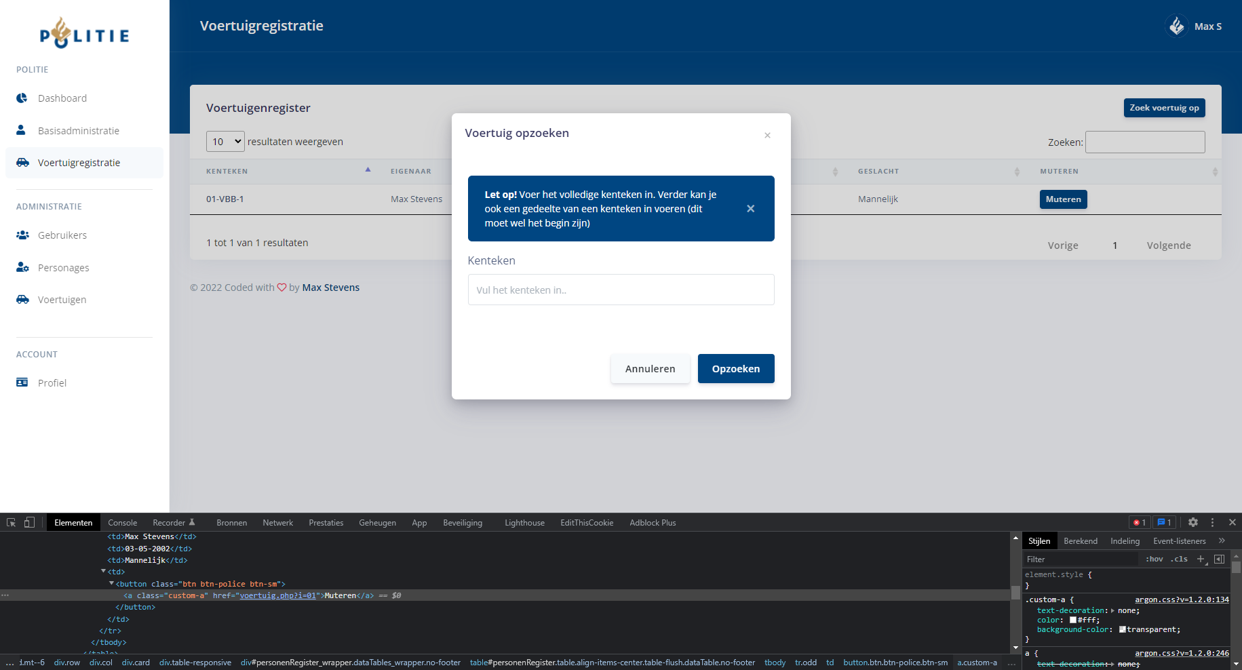1242x670 pixels.
Task: Toggle the .cls element classes panel
Action: [x=1179, y=559]
